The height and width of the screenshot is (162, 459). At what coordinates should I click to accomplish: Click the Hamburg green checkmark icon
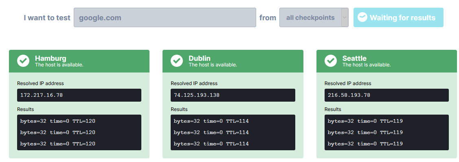click(x=23, y=61)
